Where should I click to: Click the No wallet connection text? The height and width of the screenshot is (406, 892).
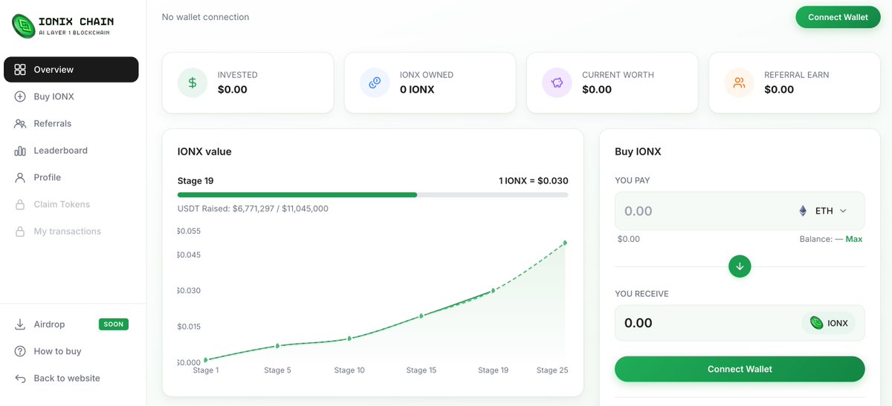[206, 17]
